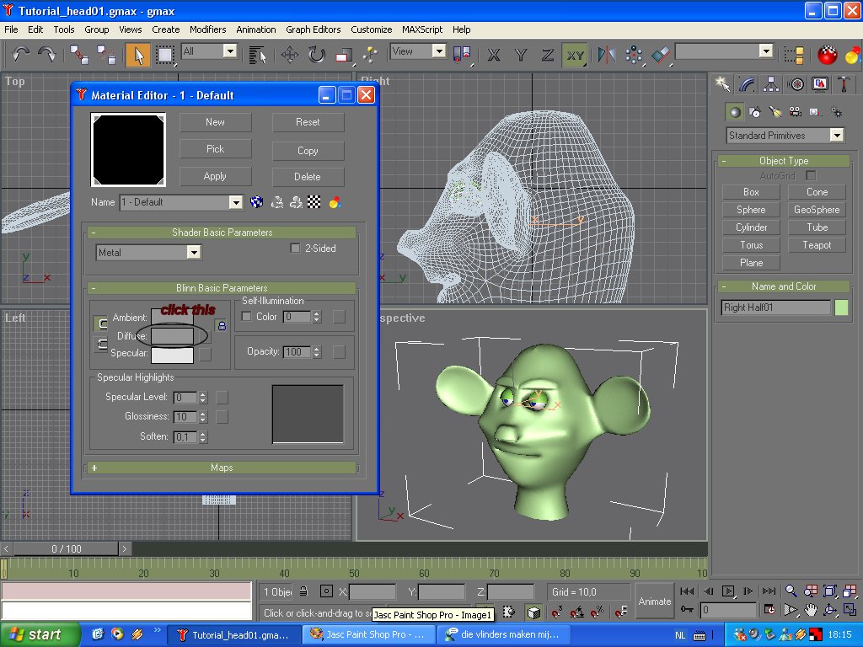
Task: Open the Modifiers menu
Action: coord(206,29)
